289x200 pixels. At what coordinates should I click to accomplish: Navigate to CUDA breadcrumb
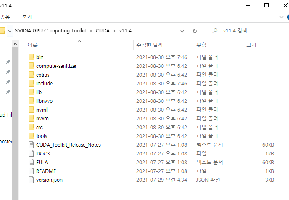pos(103,31)
